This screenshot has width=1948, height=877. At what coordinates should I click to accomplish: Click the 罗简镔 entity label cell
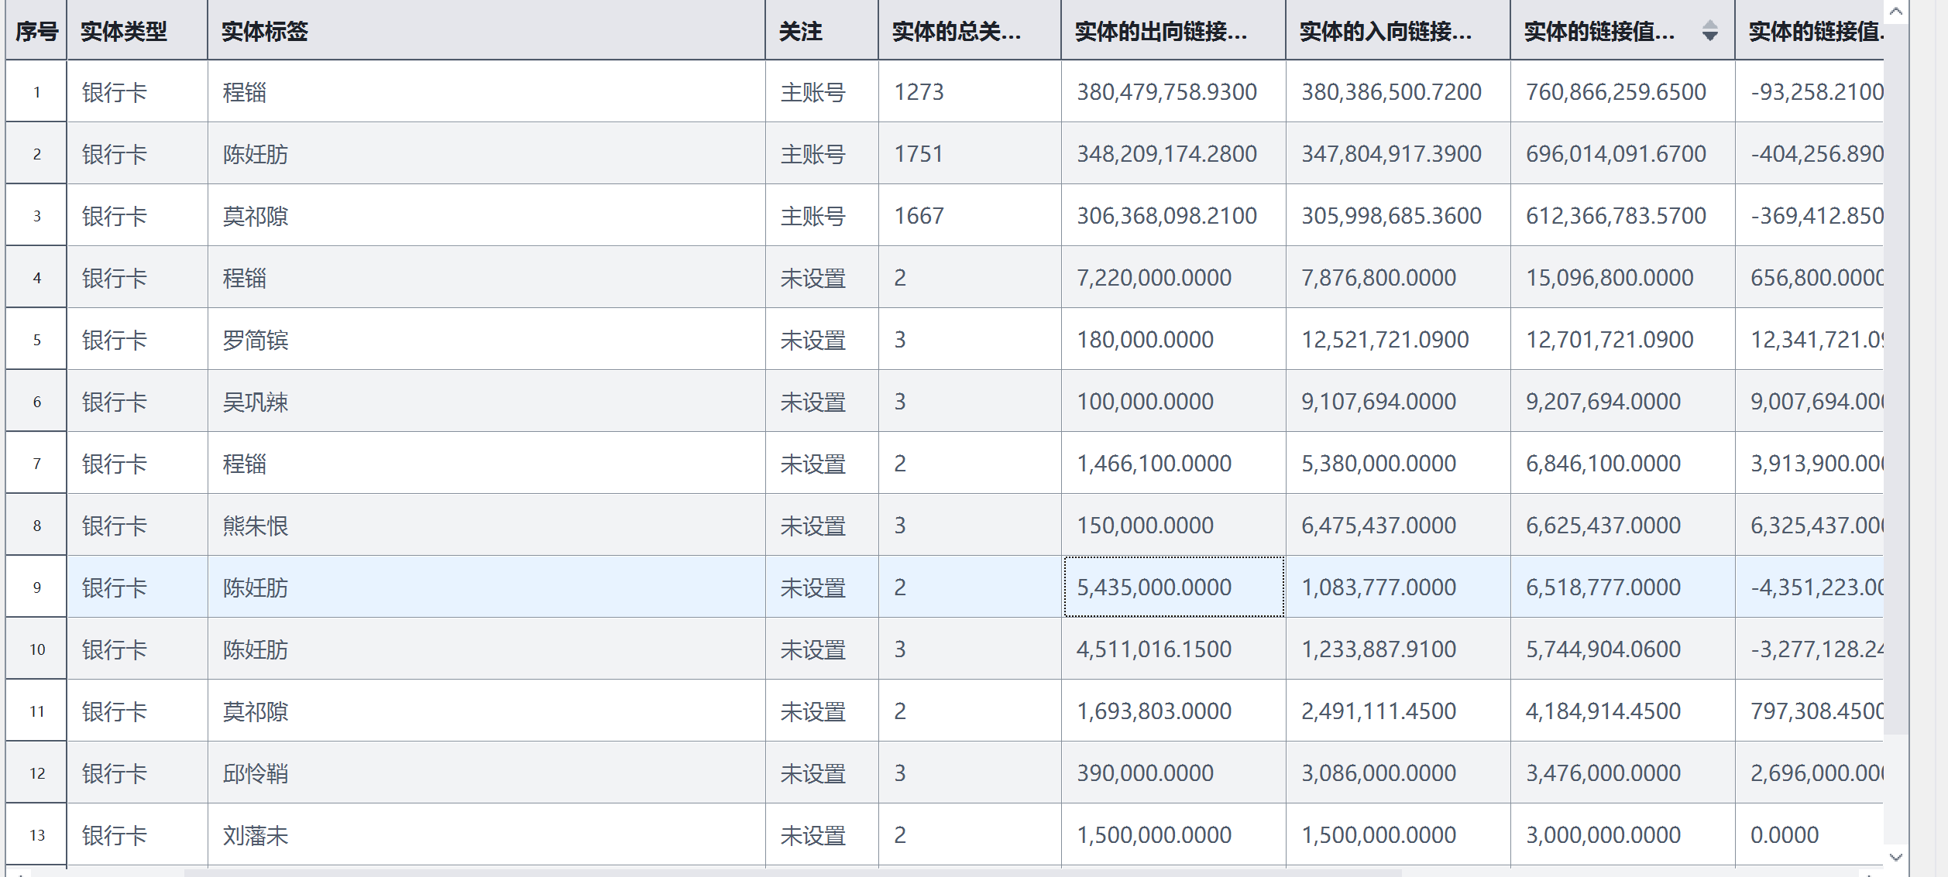coord(486,339)
